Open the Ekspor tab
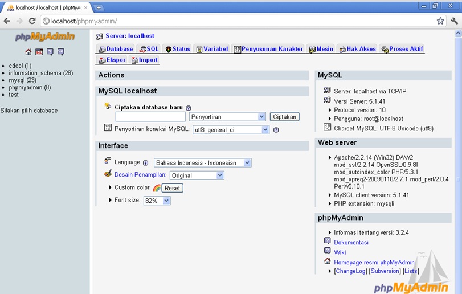Image resolution: width=462 pixels, height=294 pixels. click(112, 60)
